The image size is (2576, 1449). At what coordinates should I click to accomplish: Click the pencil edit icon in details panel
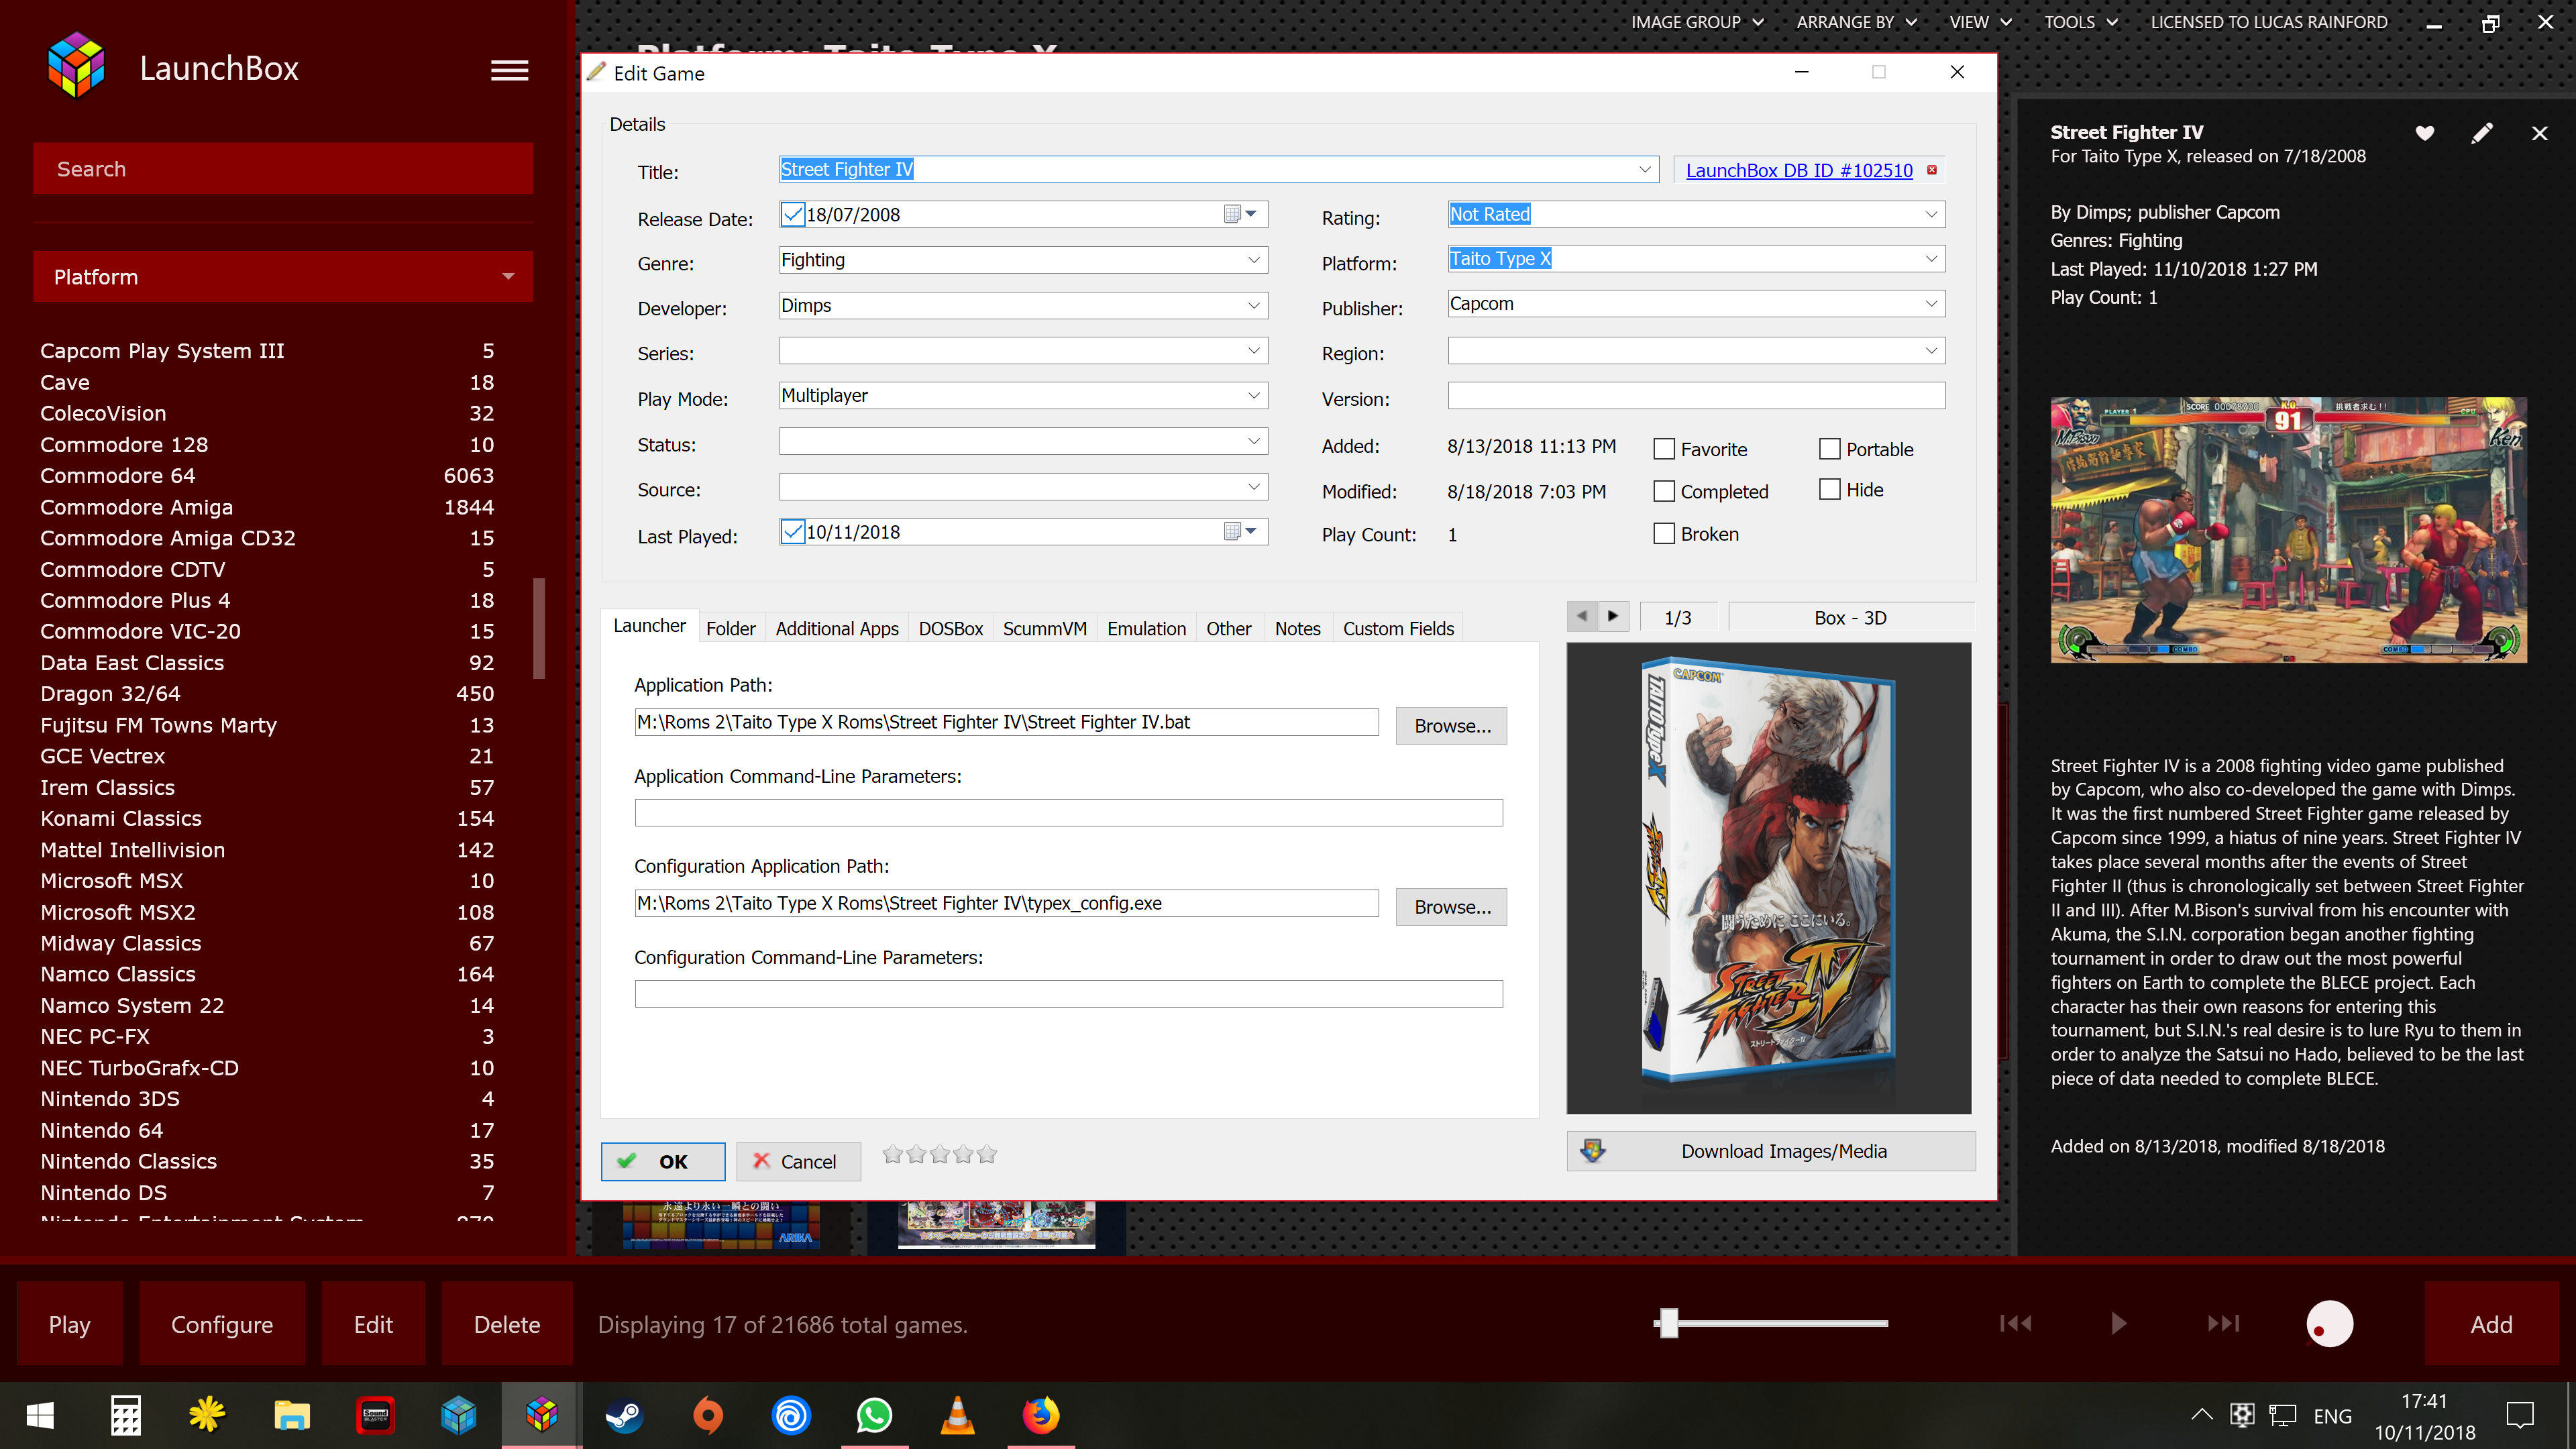coord(2482,133)
